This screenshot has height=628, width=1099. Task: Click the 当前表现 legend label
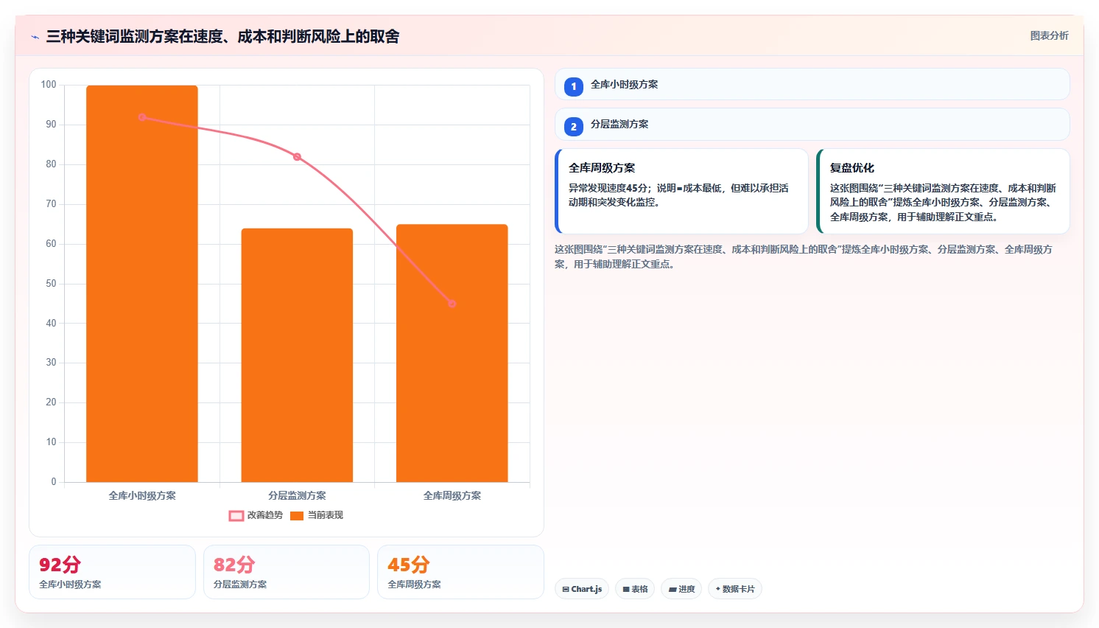325,515
